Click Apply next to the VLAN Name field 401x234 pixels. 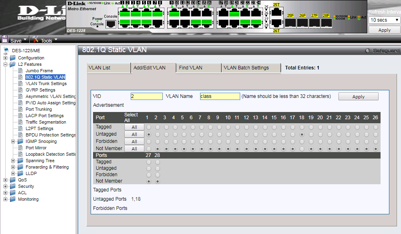pos(358,96)
